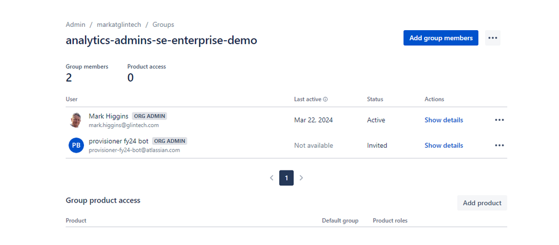Select page 1 in pagination

286,178
